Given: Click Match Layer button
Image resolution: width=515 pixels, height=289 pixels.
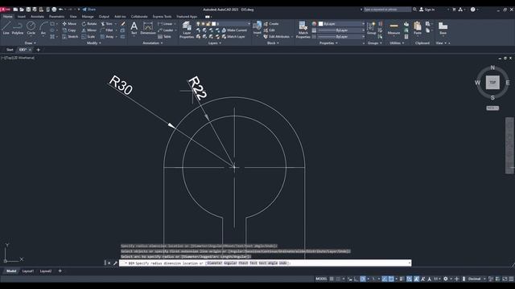Looking at the screenshot, I should (233, 37).
